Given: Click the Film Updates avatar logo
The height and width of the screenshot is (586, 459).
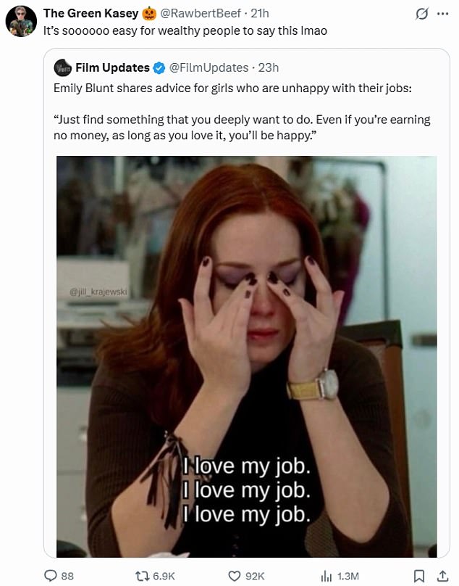Looking at the screenshot, I should click(x=63, y=67).
